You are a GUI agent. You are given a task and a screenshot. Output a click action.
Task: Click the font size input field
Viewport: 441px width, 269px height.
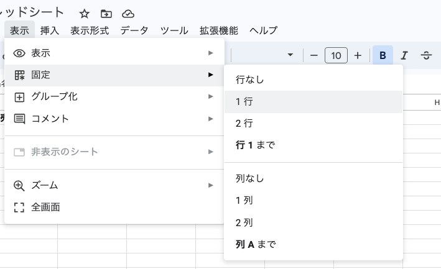point(336,55)
